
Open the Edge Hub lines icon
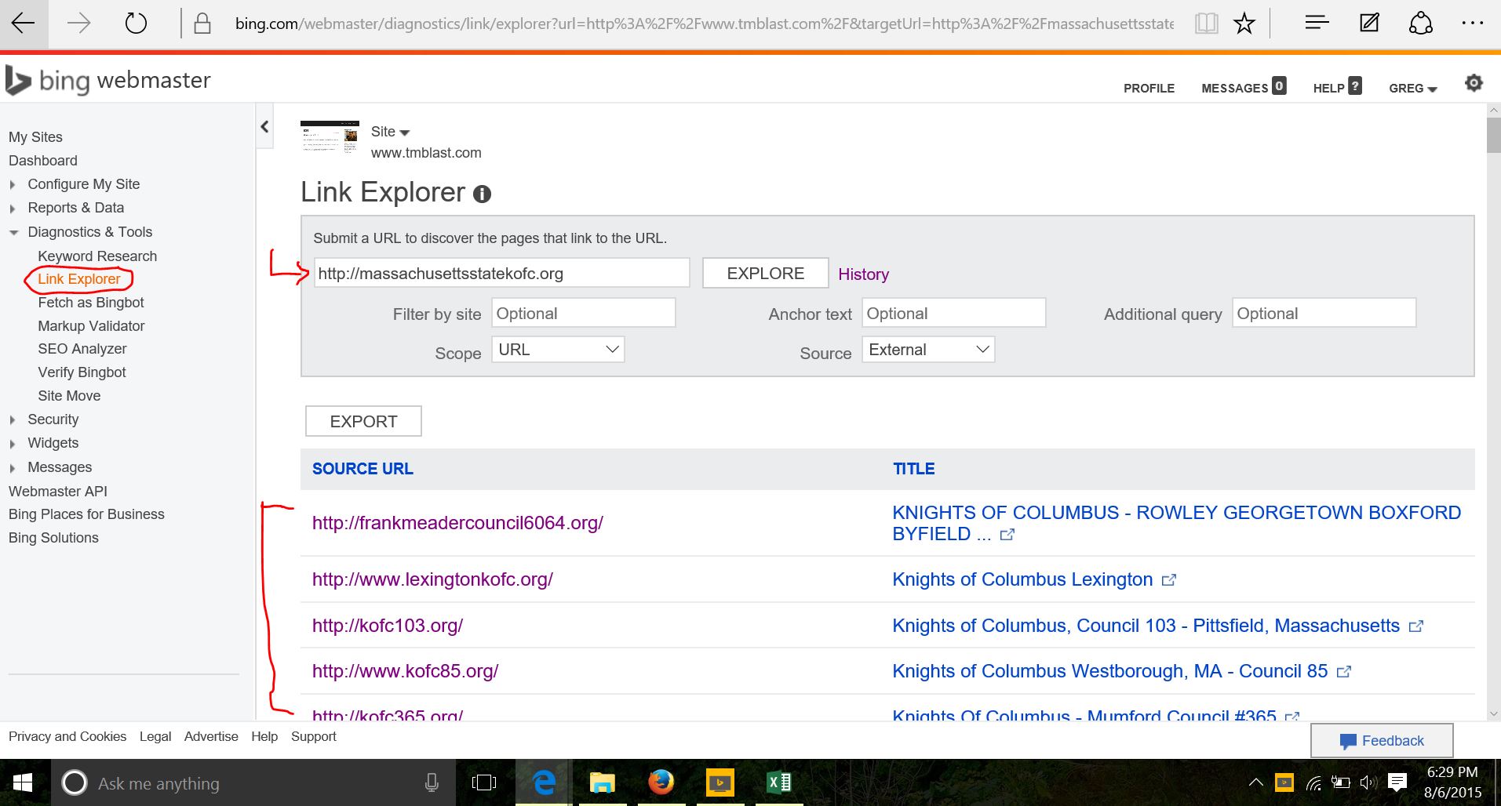1317,23
